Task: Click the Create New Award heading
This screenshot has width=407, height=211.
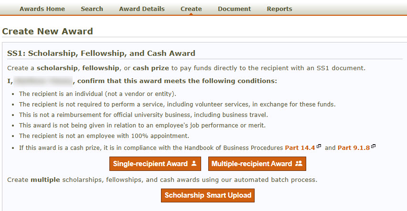Action: pos(47,32)
